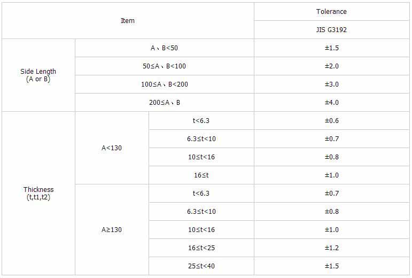Select the "±1.5" value in the A、B<50 row
Viewport: 412px width, 278px height.
pos(332,48)
